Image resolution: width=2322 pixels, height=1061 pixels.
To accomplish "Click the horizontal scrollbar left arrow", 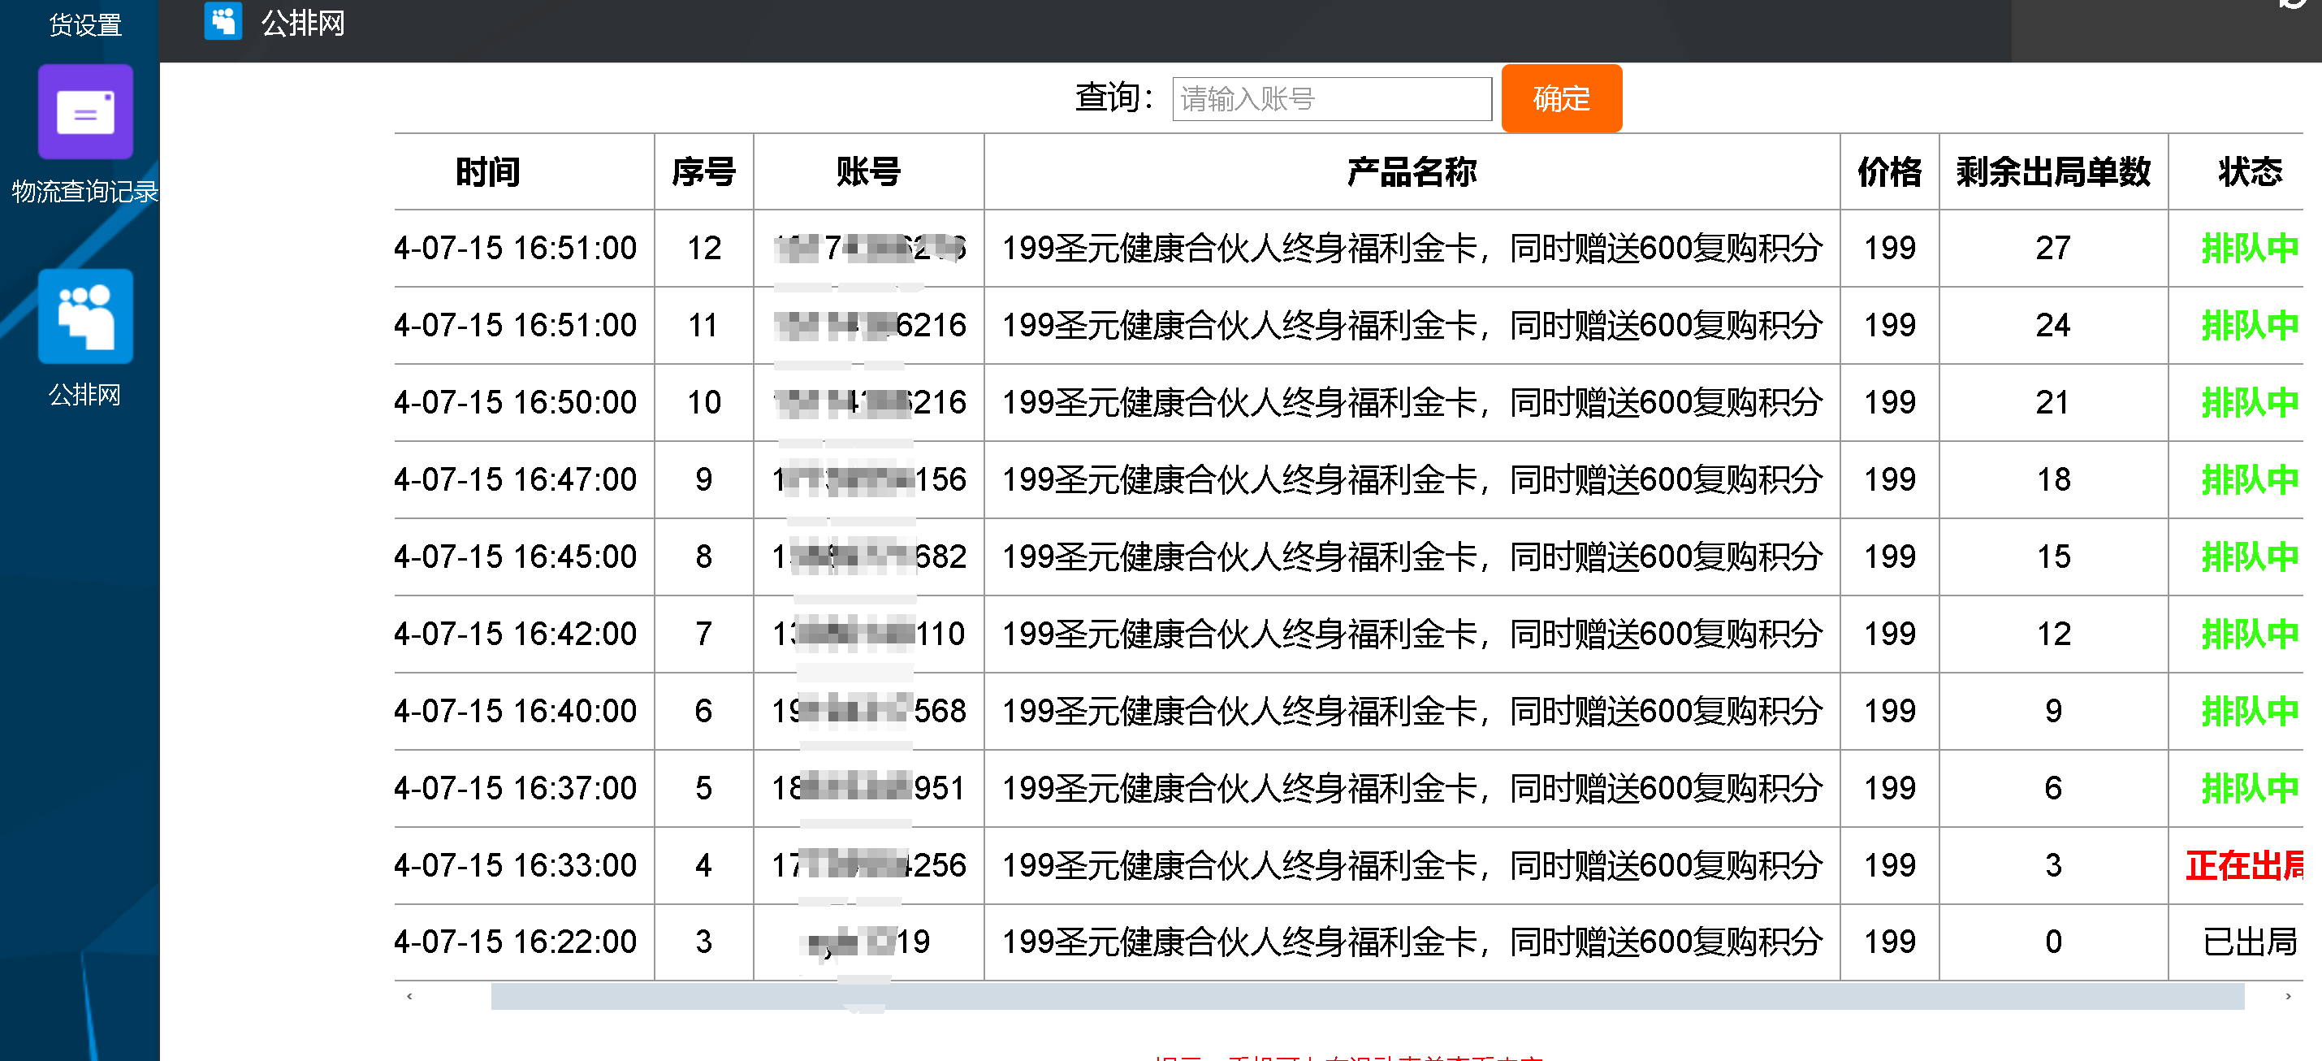I will pos(410,996).
